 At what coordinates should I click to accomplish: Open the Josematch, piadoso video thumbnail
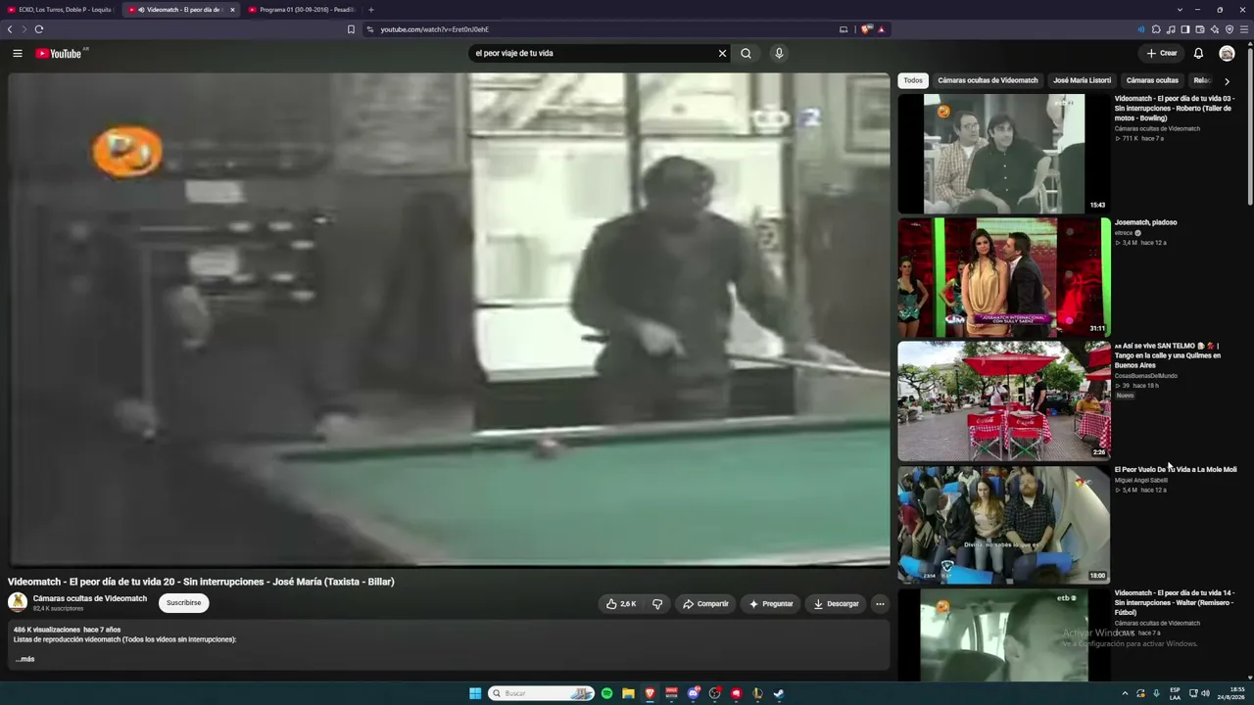click(x=1004, y=277)
